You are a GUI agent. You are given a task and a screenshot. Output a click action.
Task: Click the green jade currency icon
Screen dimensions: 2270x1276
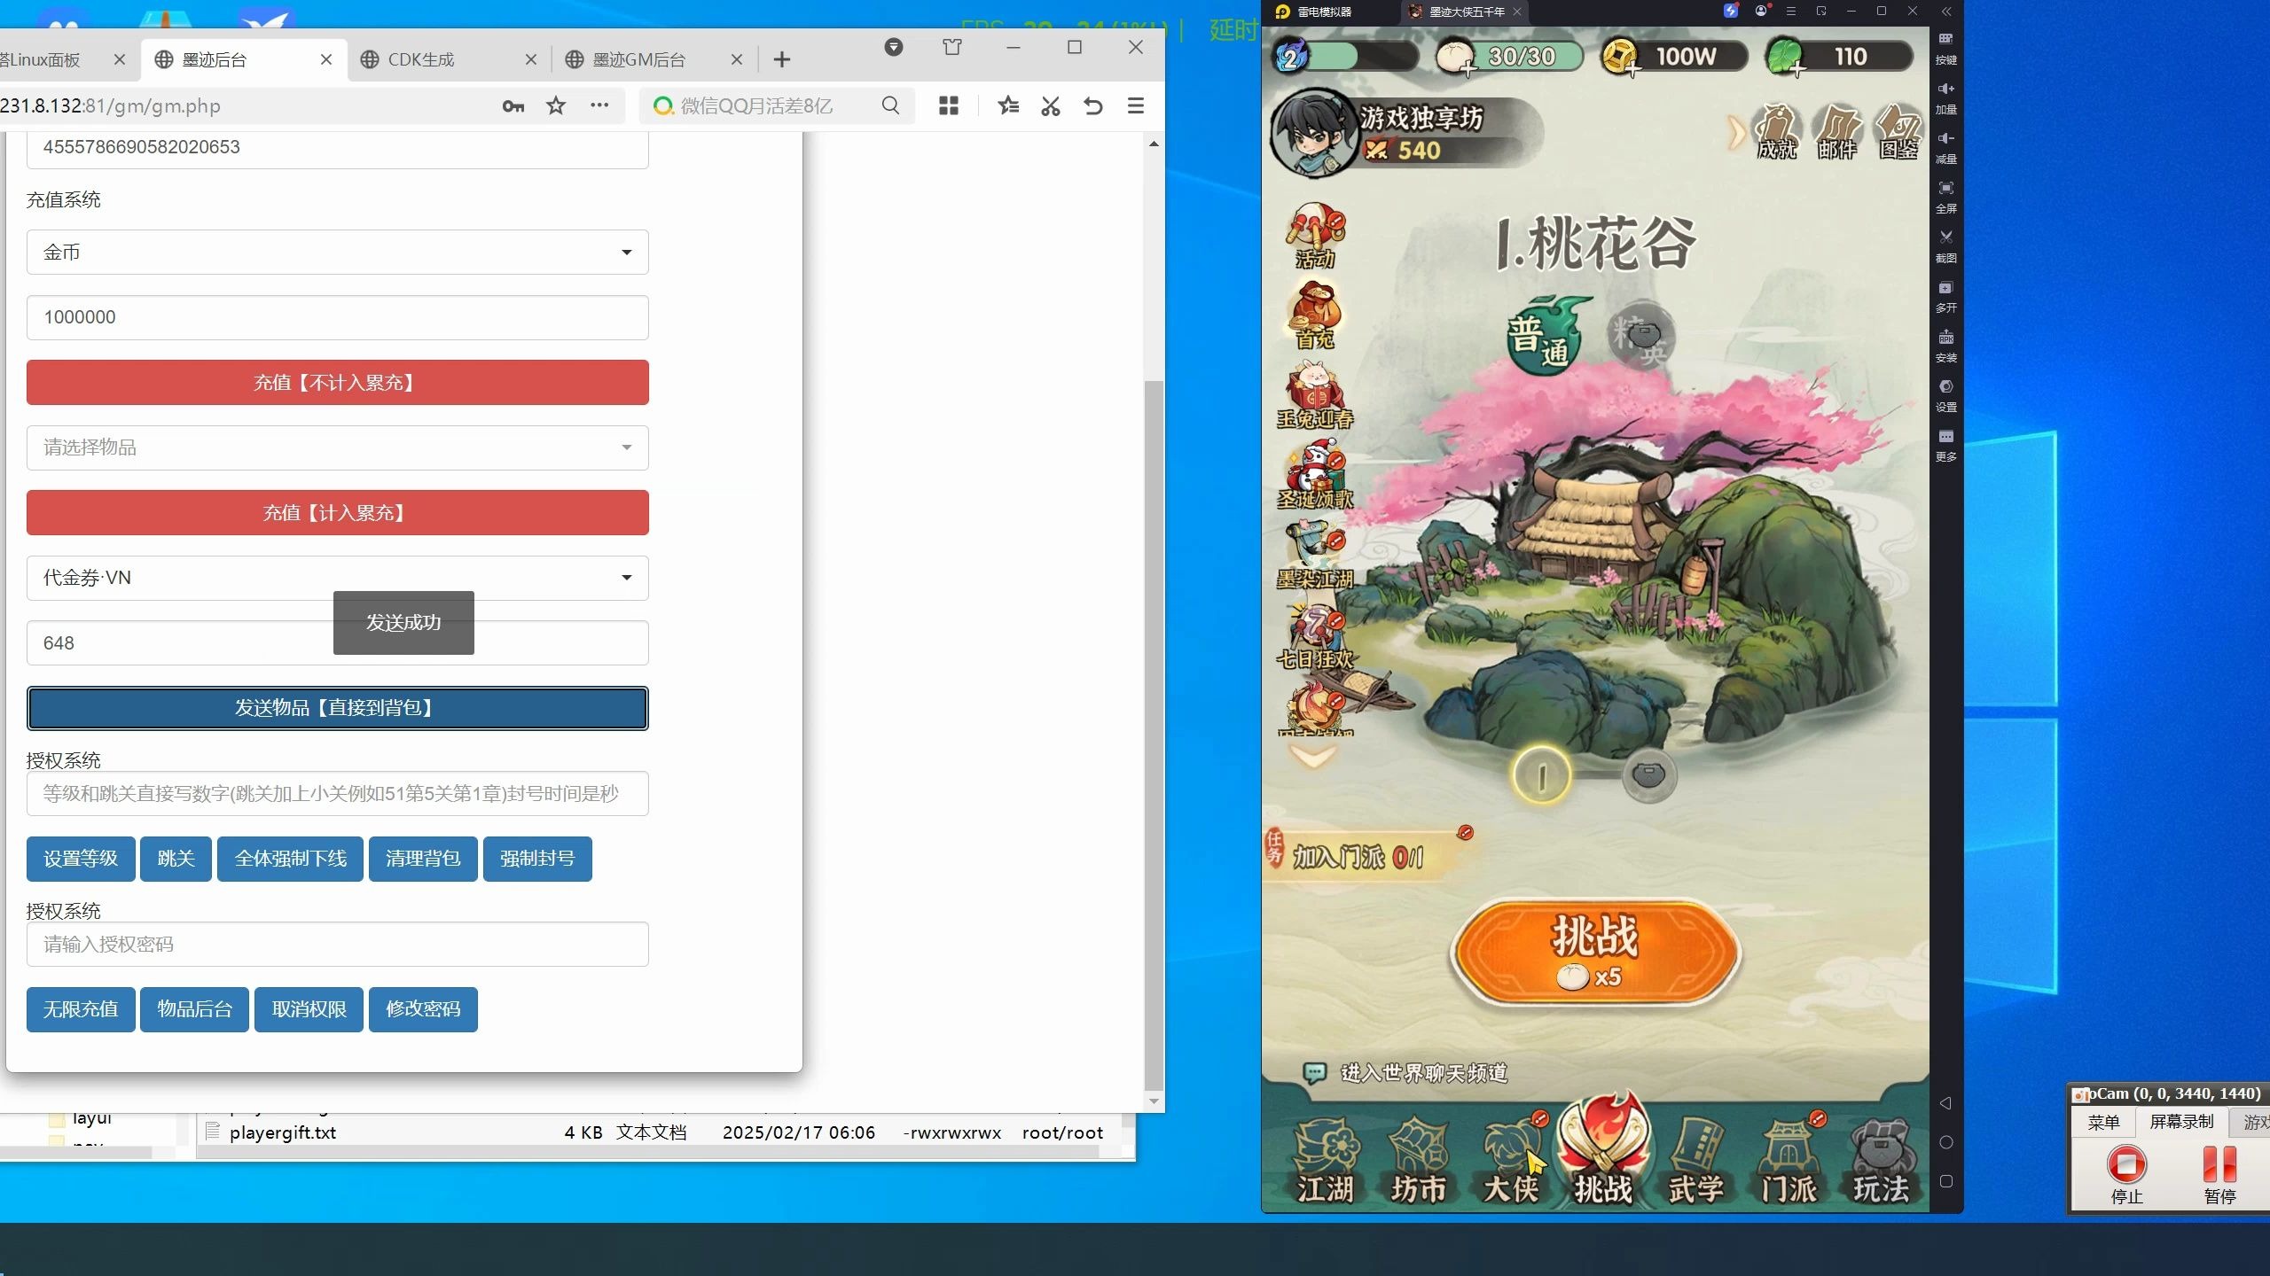tap(1784, 58)
